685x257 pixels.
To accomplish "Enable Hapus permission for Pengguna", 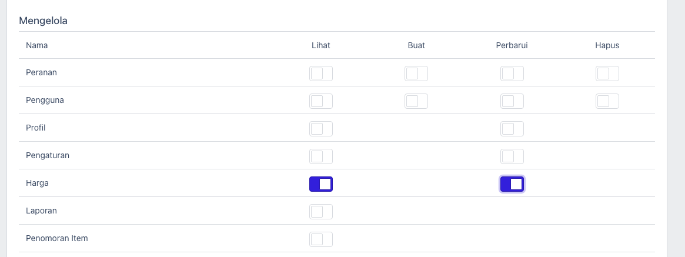I will [607, 101].
